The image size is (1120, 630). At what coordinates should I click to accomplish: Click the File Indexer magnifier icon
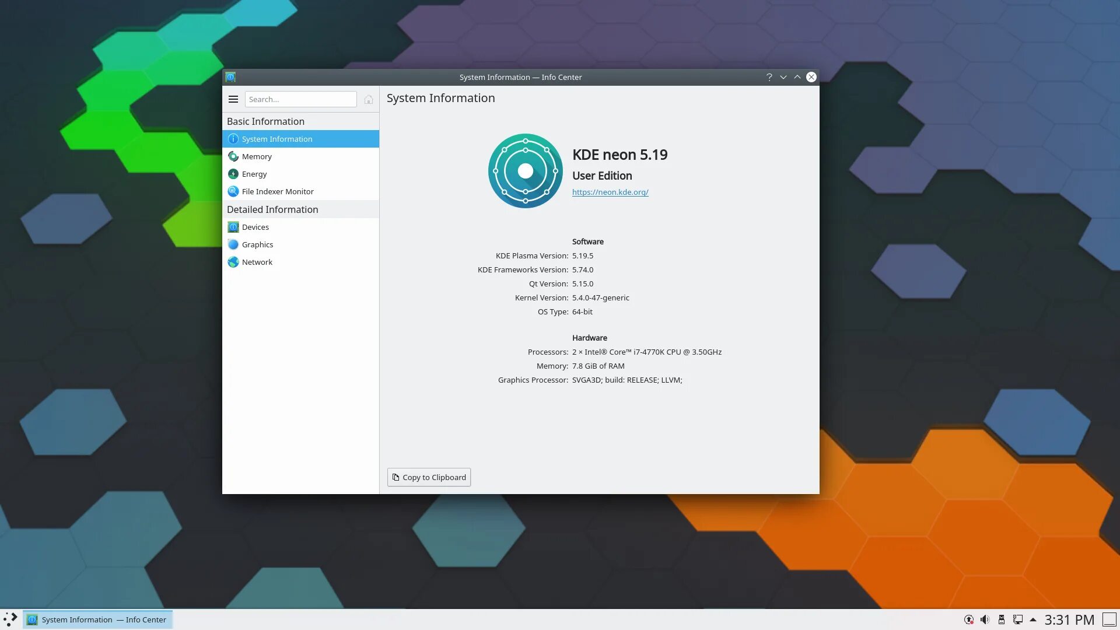pos(233,191)
